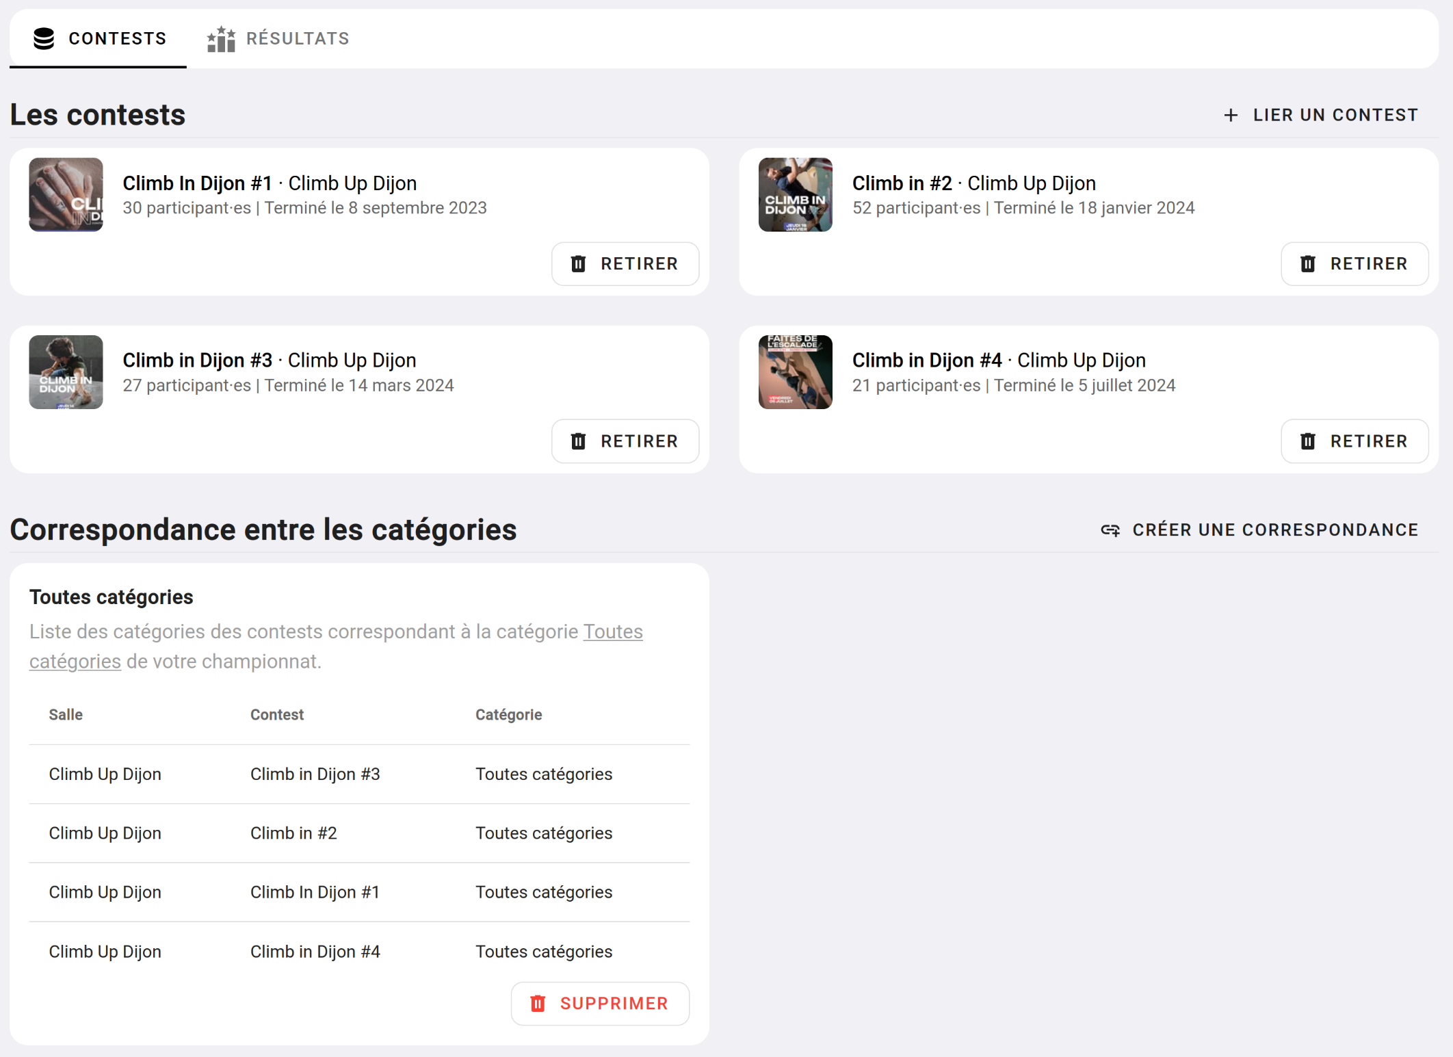The image size is (1453, 1057).
Task: Click trash icon on Climb In Dijon #1
Action: tap(578, 264)
